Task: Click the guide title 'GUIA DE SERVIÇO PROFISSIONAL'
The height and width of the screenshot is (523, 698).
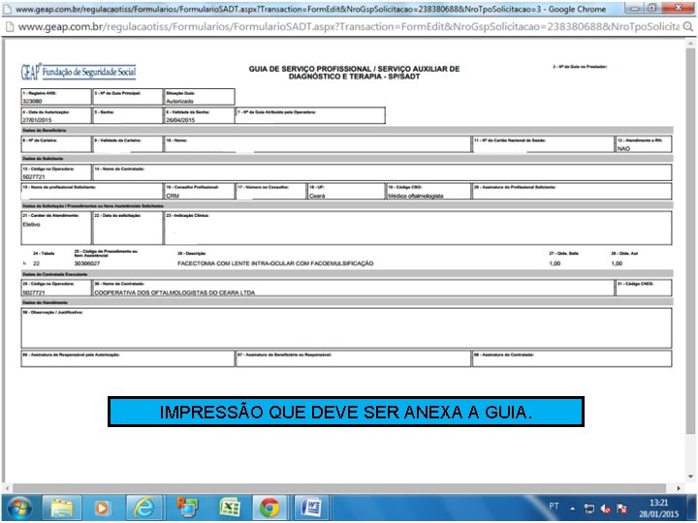Action: pos(354,73)
